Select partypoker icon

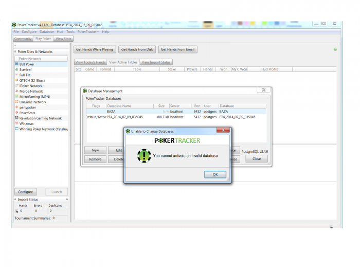tap(16, 107)
